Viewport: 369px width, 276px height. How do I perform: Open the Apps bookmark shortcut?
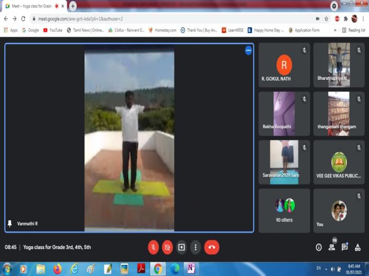pos(11,30)
